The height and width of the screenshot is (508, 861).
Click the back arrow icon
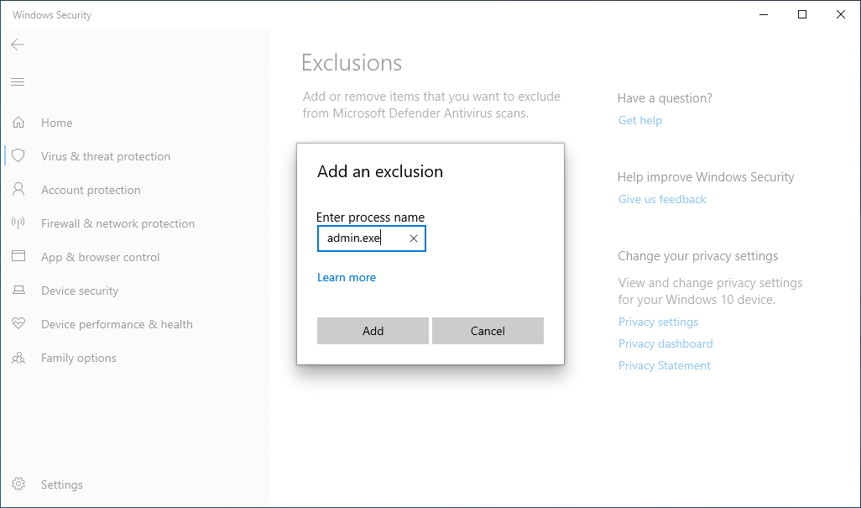pyautogui.click(x=18, y=45)
